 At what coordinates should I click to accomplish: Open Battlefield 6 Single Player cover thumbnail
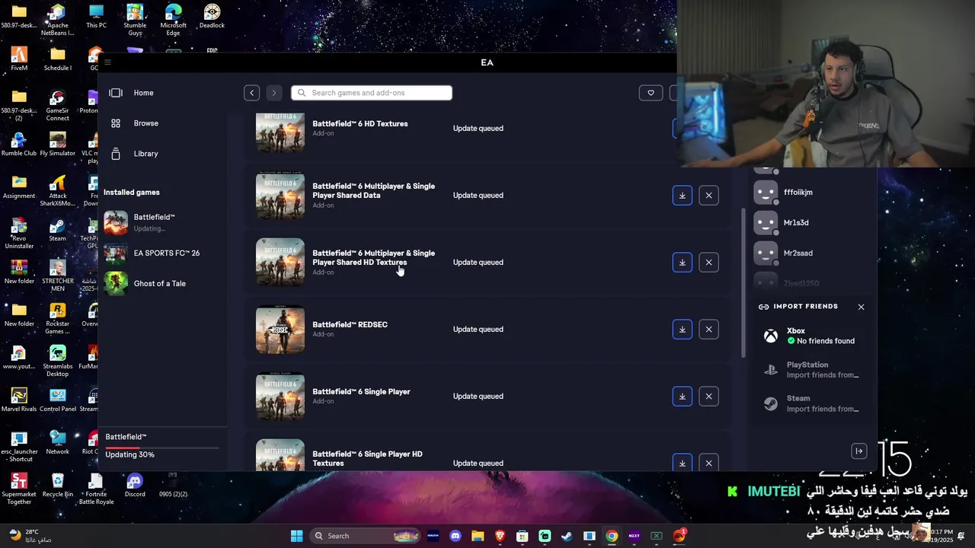pos(280,397)
